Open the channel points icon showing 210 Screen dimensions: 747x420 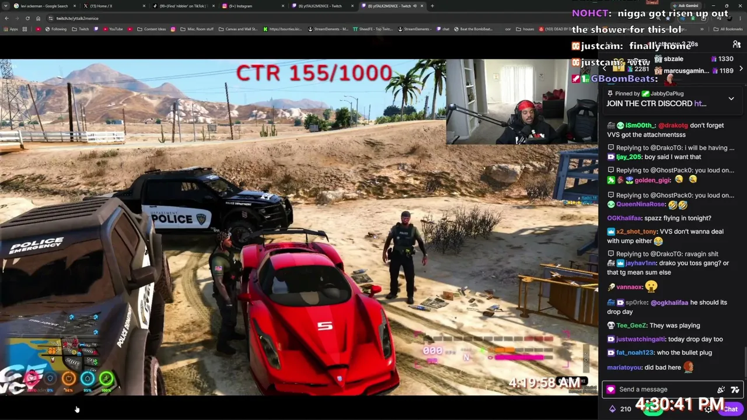point(620,409)
